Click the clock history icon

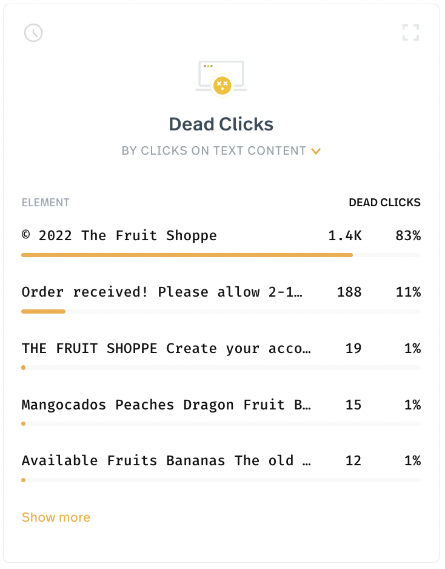33,33
